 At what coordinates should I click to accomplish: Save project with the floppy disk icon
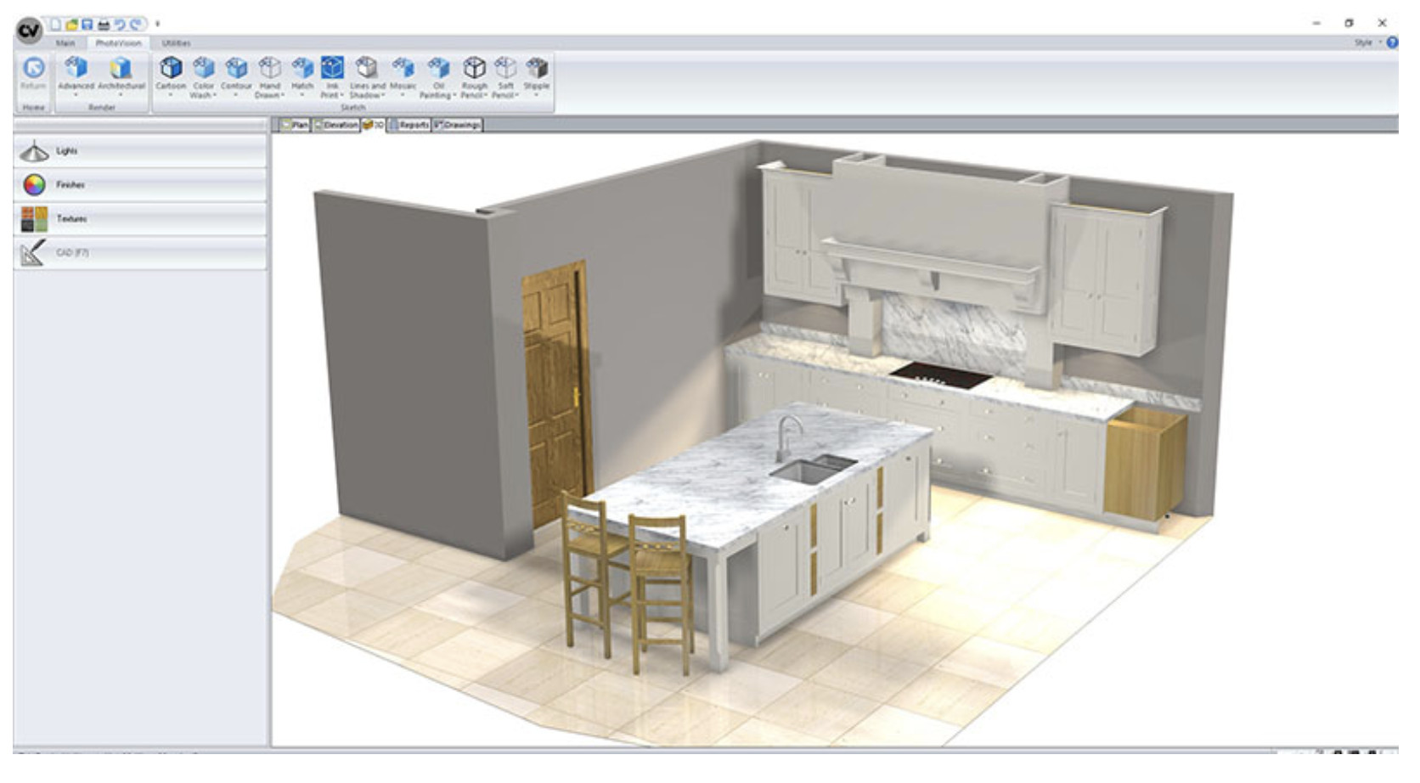(x=87, y=25)
